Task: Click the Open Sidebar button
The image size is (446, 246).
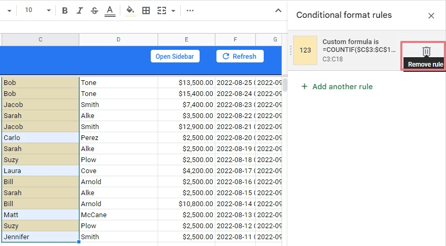Action: [x=175, y=56]
